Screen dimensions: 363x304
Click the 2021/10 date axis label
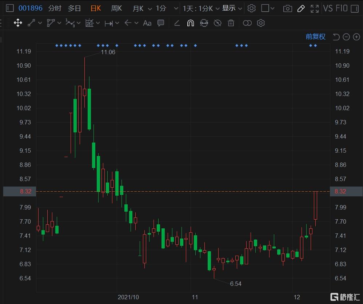pos(128,297)
